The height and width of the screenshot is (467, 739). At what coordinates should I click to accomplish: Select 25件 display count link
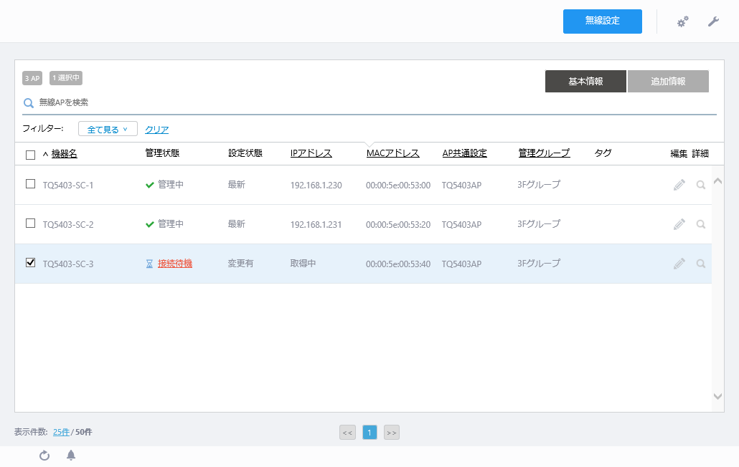pyautogui.click(x=61, y=432)
